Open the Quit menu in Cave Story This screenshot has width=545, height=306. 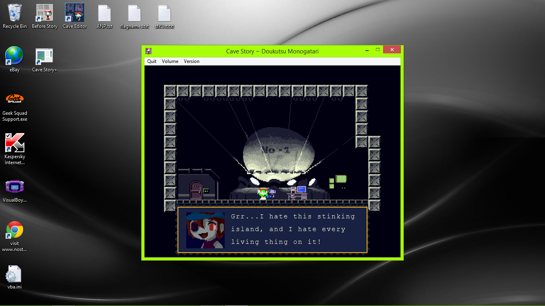(152, 61)
